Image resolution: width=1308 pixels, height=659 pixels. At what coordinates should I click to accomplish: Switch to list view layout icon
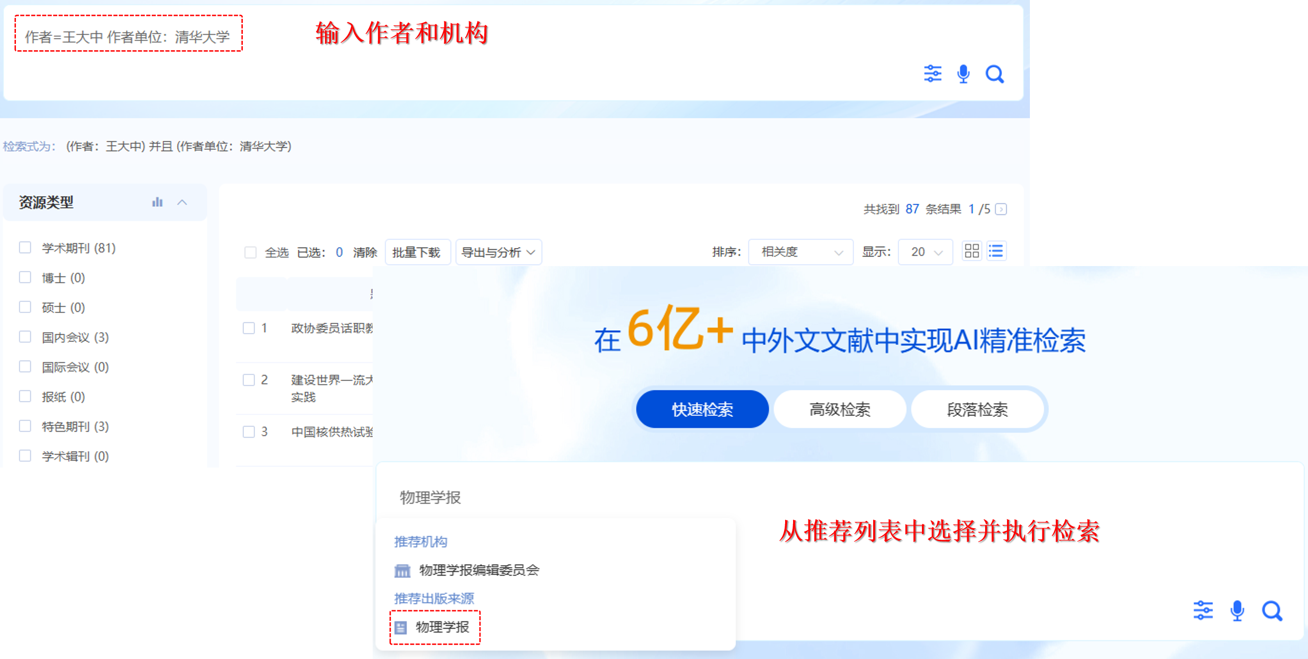(x=996, y=251)
